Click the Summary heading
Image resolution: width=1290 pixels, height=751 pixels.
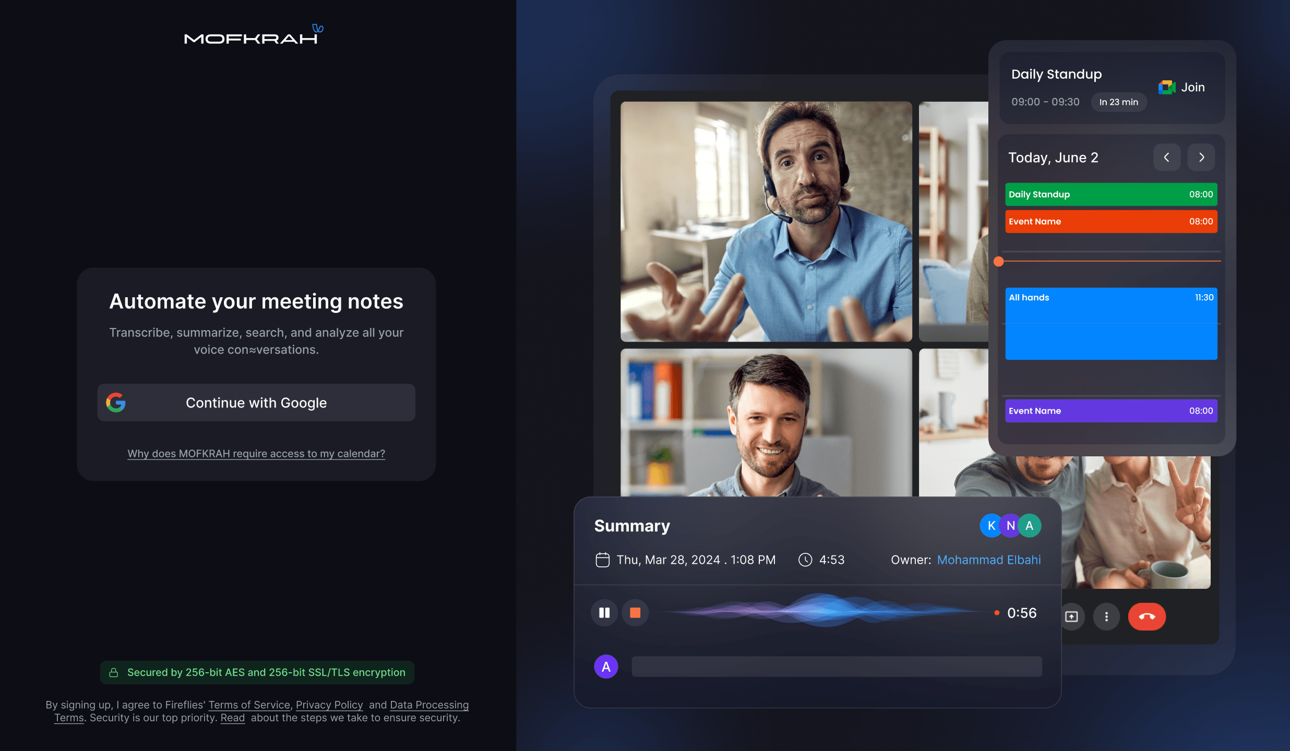(632, 526)
